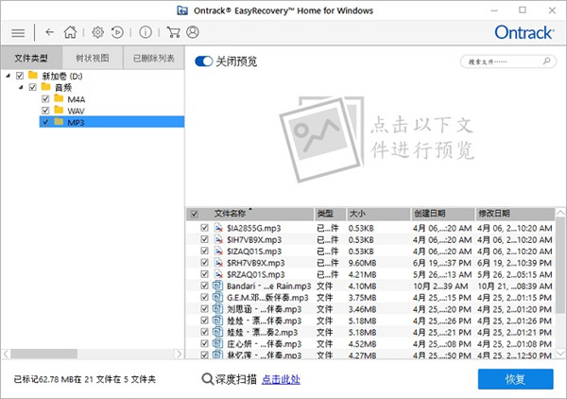Viewport: 567px width, 399px height.
Task: Click the MP3 folder icon
Action: click(x=59, y=122)
